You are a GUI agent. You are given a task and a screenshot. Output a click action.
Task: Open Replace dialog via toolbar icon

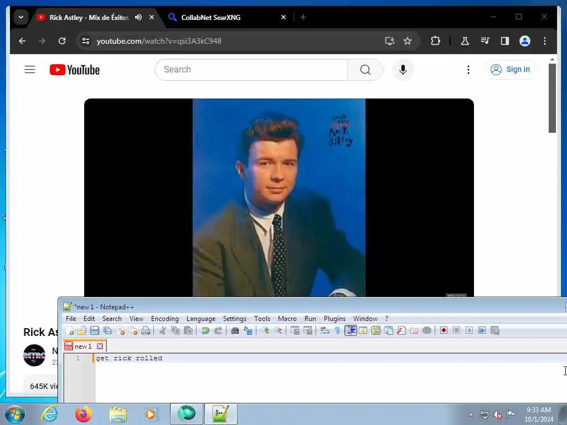click(x=248, y=330)
